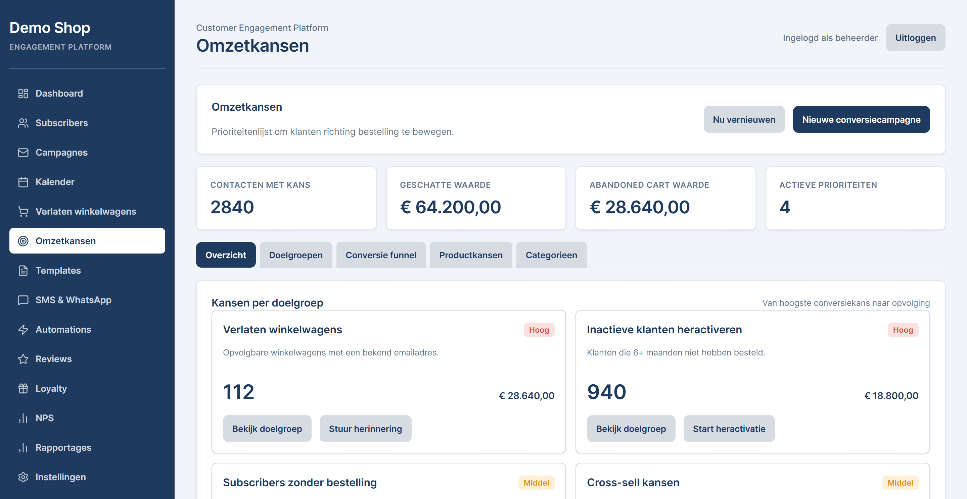Click the Contacten met kans value 2840
Image resolution: width=967 pixels, height=499 pixels.
point(232,207)
